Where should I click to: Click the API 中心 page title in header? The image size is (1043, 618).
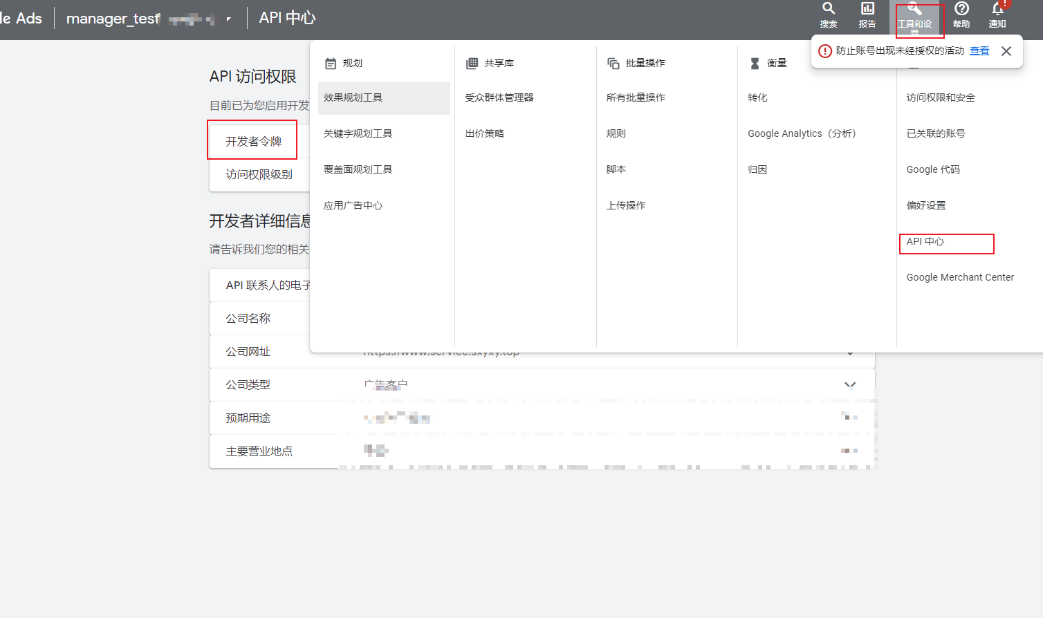click(x=287, y=18)
